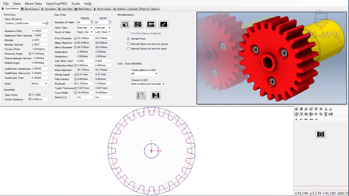Click the gear zoom icon with vertical arrow
Screen dimensions: 349x196
306,114
